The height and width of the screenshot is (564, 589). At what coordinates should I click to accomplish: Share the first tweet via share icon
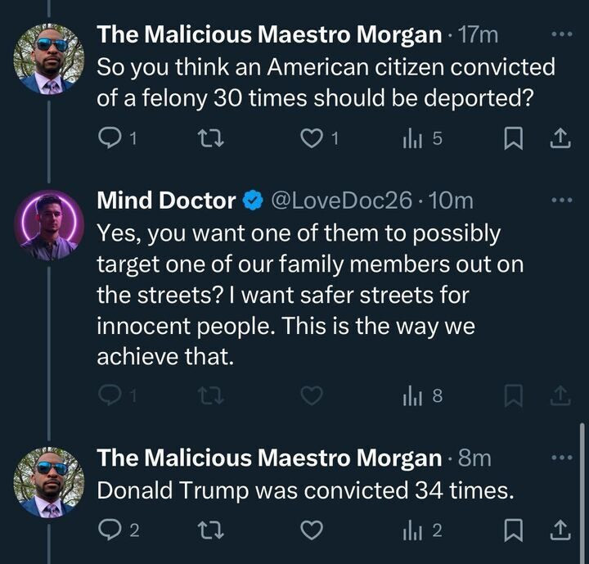click(x=560, y=138)
